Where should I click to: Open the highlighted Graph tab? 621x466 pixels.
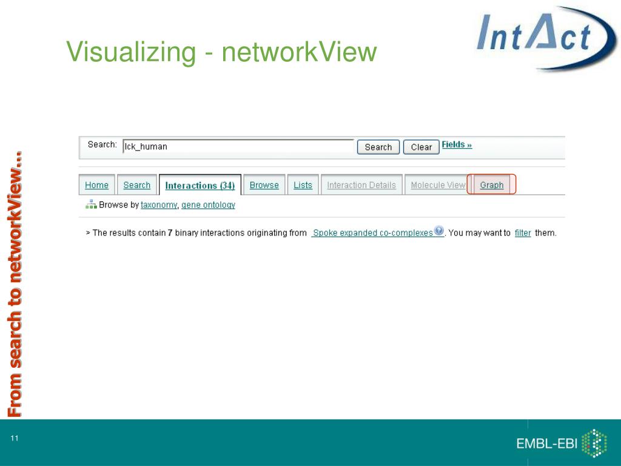point(491,185)
